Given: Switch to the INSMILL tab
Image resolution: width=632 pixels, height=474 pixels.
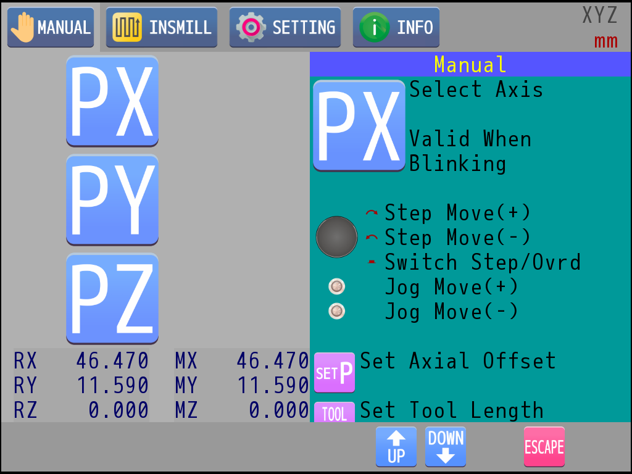Looking at the screenshot, I should point(162,28).
